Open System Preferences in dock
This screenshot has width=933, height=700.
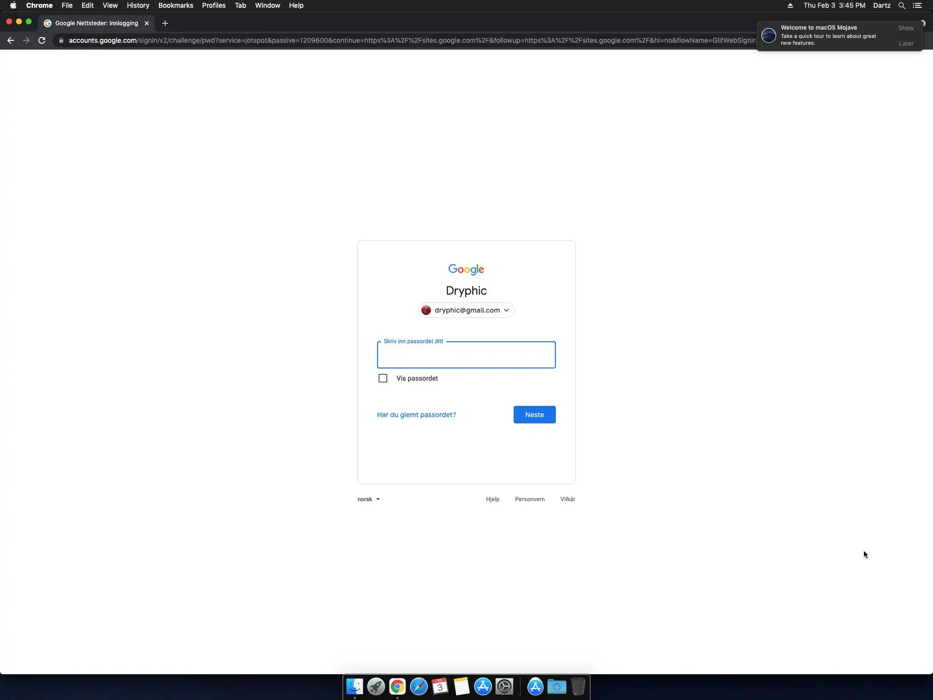[504, 686]
